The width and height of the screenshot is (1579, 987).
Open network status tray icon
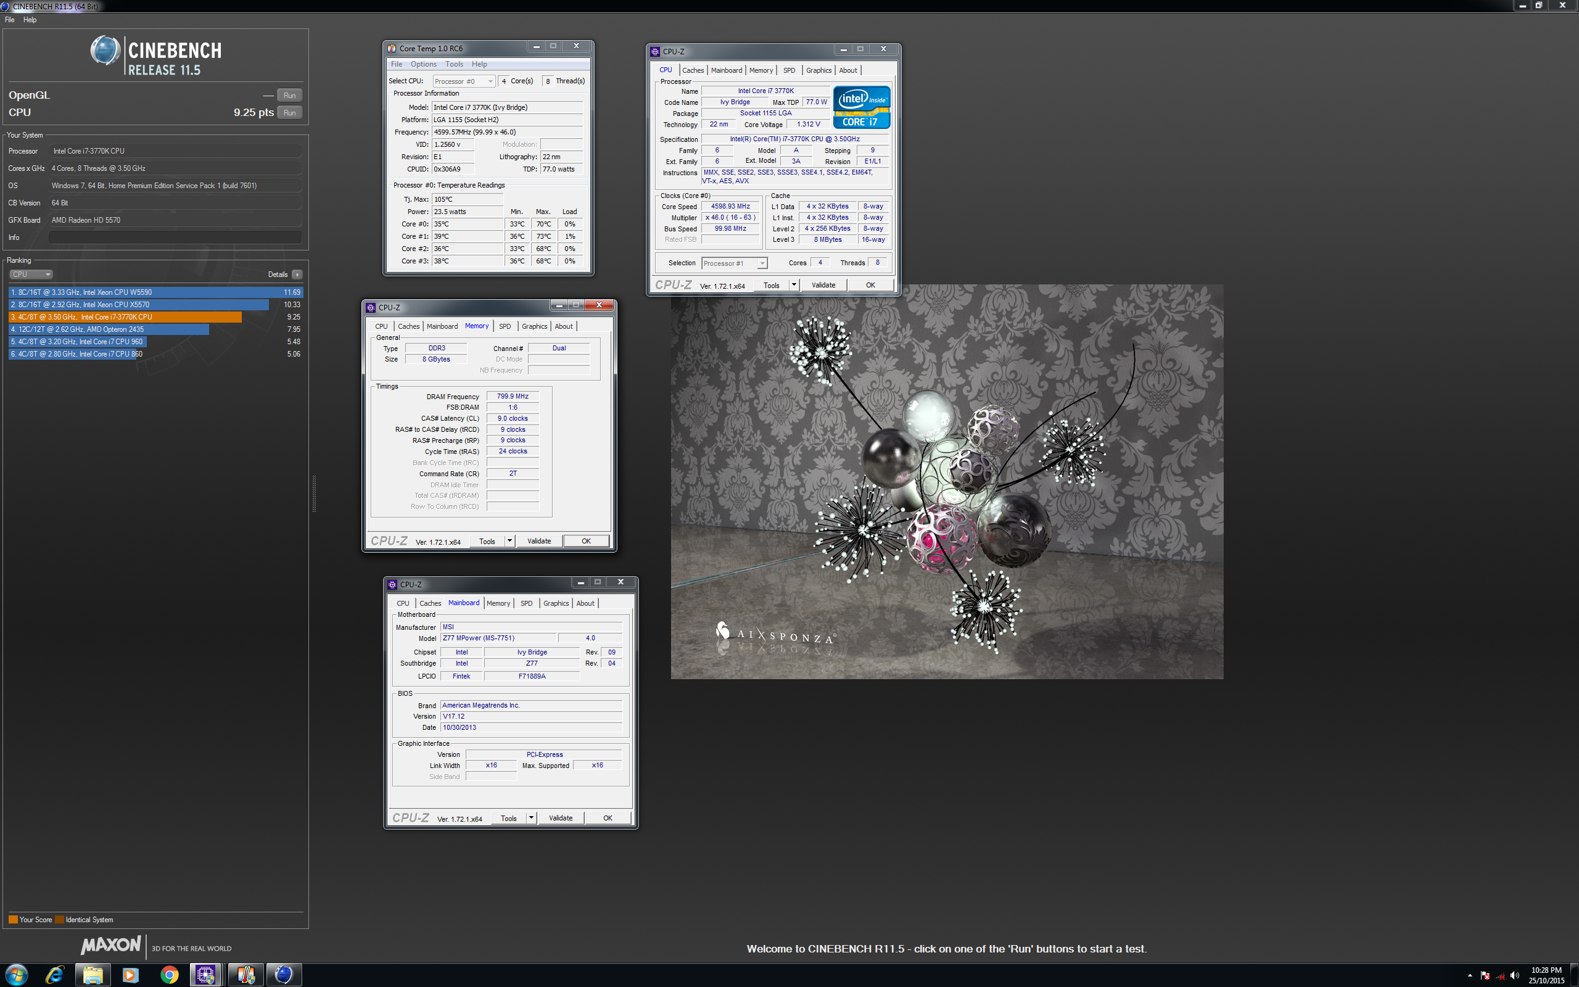point(1500,975)
